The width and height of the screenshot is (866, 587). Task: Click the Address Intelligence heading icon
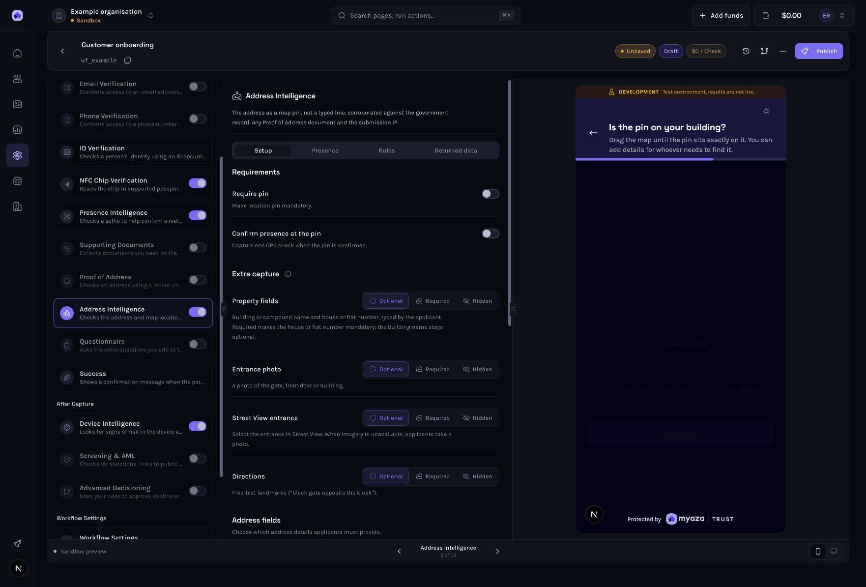[x=237, y=96]
